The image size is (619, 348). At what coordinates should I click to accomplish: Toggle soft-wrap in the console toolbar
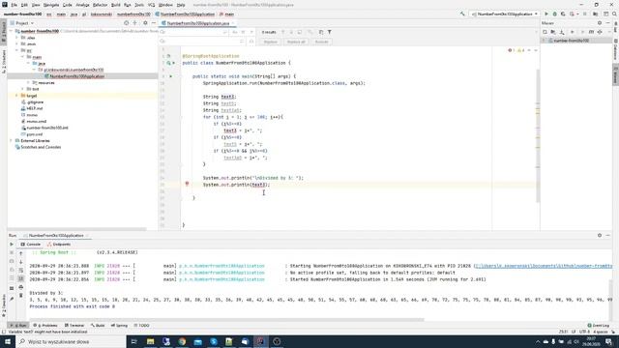[x=21, y=271]
